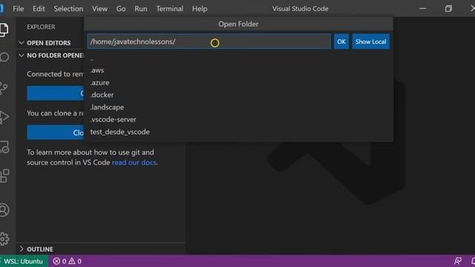Open the Accounts icon
The height and width of the screenshot is (267, 475).
coord(4,210)
